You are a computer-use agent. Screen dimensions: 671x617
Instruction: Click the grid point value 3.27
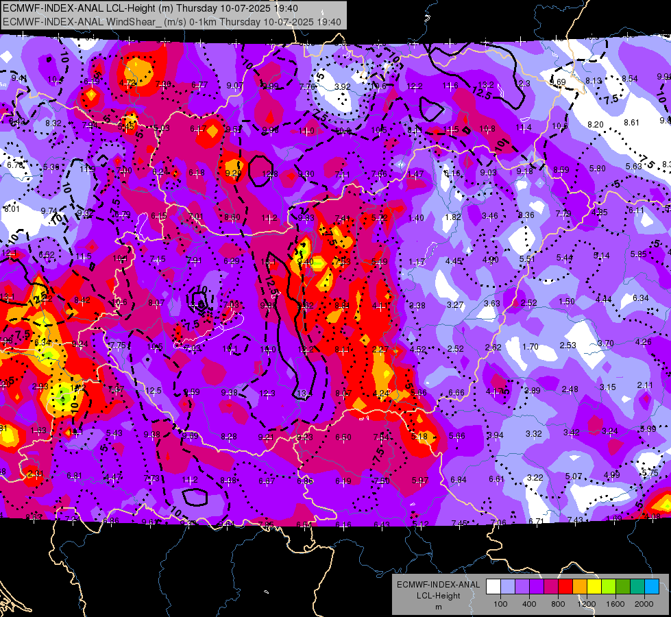click(455, 305)
